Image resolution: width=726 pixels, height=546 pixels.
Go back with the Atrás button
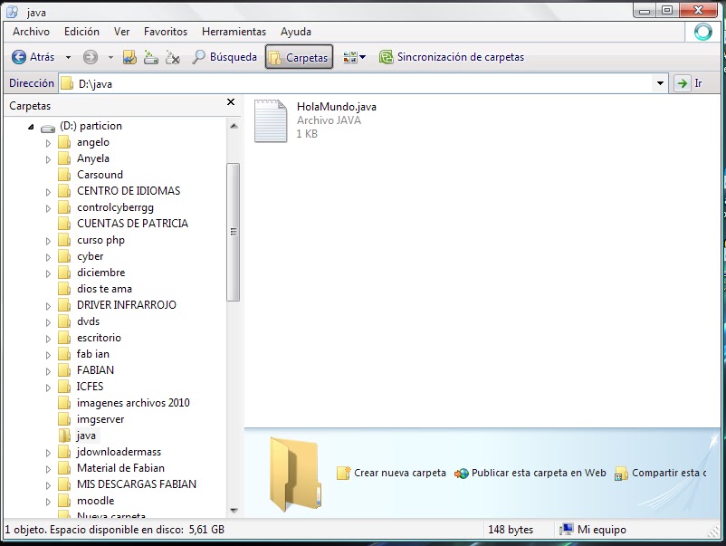(x=33, y=57)
